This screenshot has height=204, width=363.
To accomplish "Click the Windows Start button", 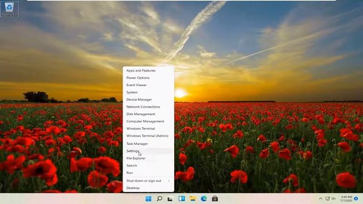I will click(x=149, y=199).
